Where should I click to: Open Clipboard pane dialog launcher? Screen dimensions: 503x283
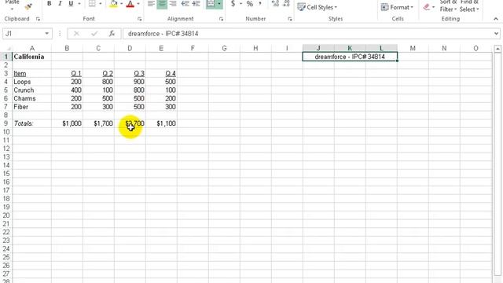coord(38,19)
